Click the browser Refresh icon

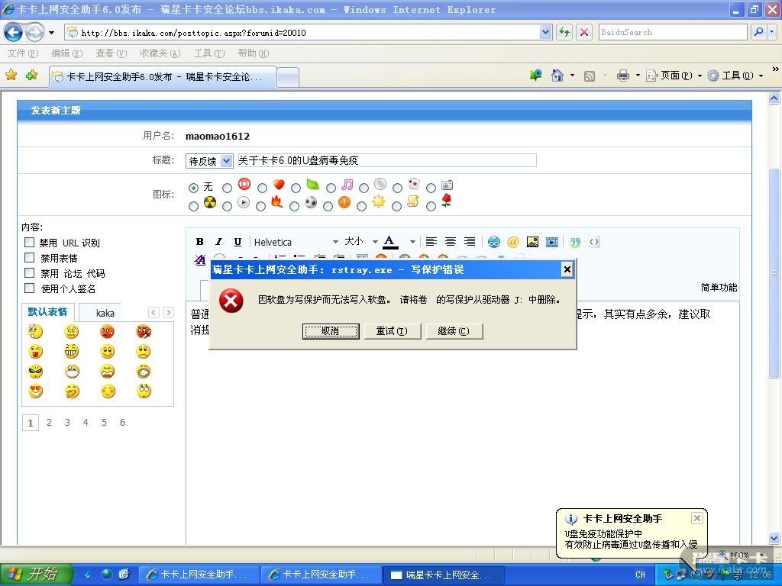[x=564, y=32]
